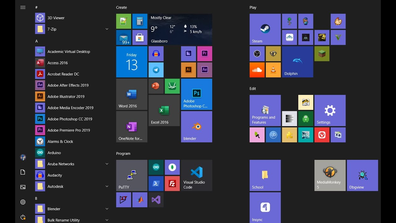Open the Mostly Clear weather tile

click(180, 29)
